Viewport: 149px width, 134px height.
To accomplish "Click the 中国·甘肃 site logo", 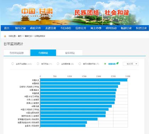I will (x=37, y=13).
